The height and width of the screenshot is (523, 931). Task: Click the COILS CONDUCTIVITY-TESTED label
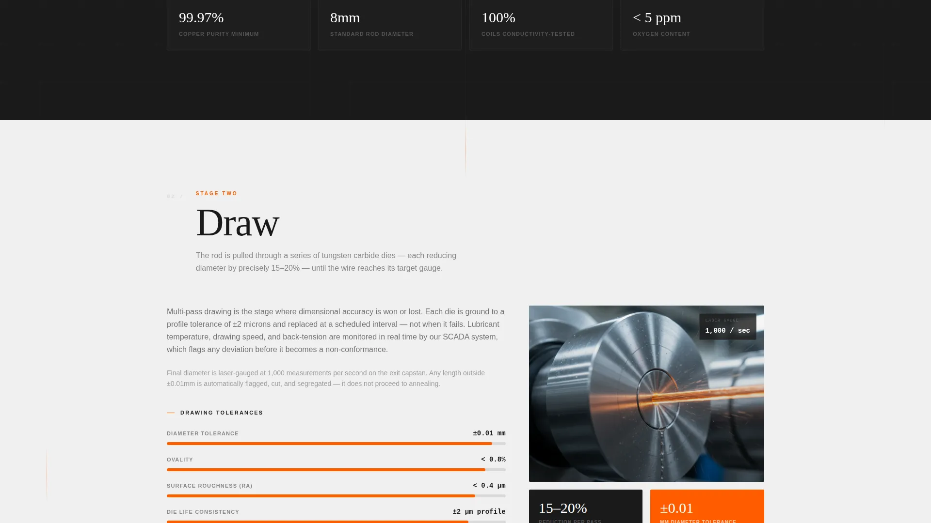[x=528, y=34]
